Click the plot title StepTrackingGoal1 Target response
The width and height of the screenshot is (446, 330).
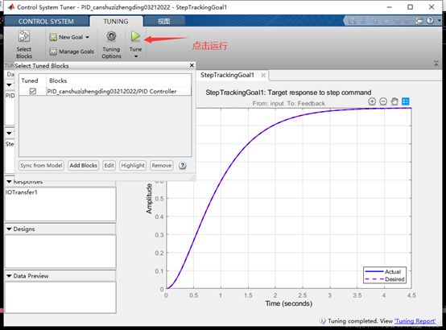click(x=288, y=93)
